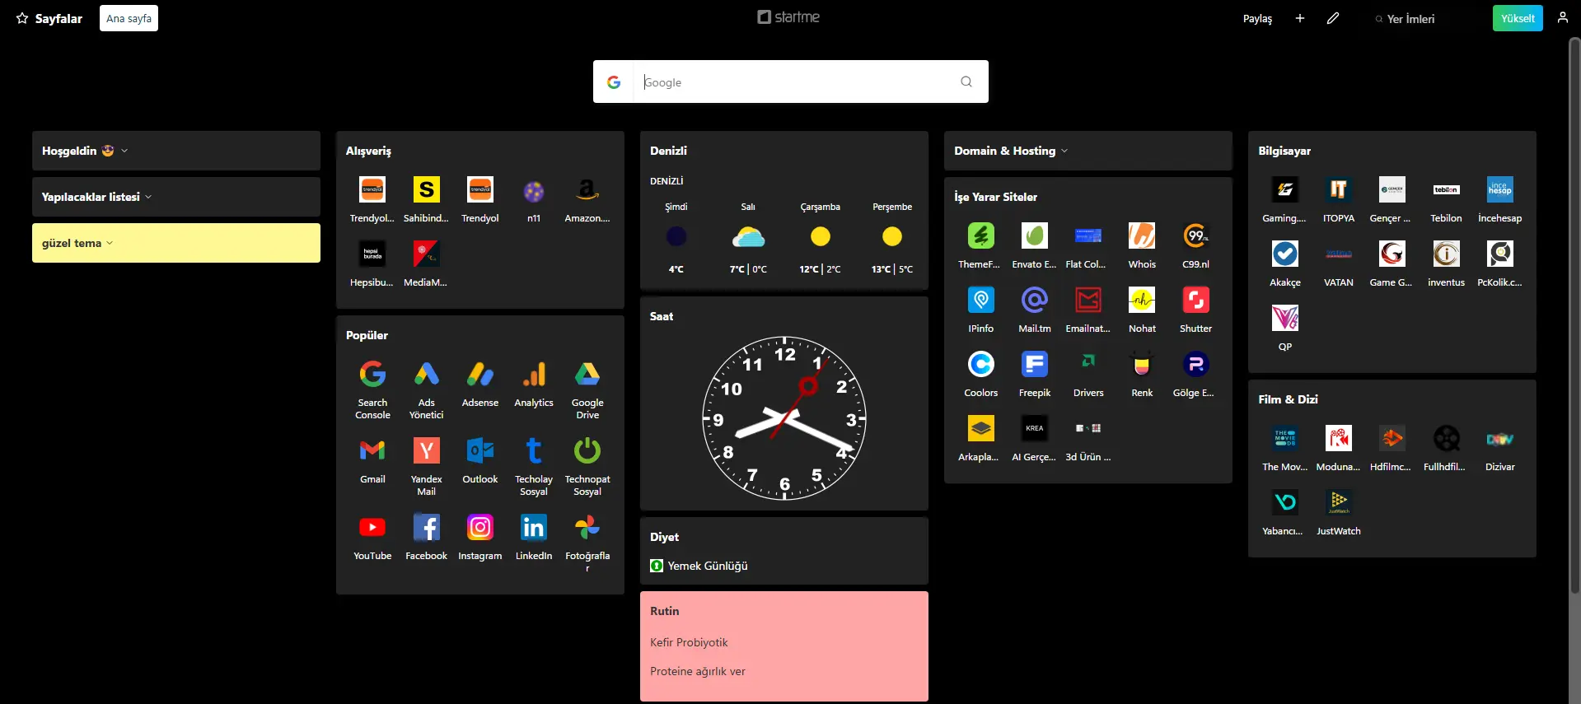Image resolution: width=1581 pixels, height=704 pixels.
Task: Open the Dizivar bookmark
Action: (1499, 439)
